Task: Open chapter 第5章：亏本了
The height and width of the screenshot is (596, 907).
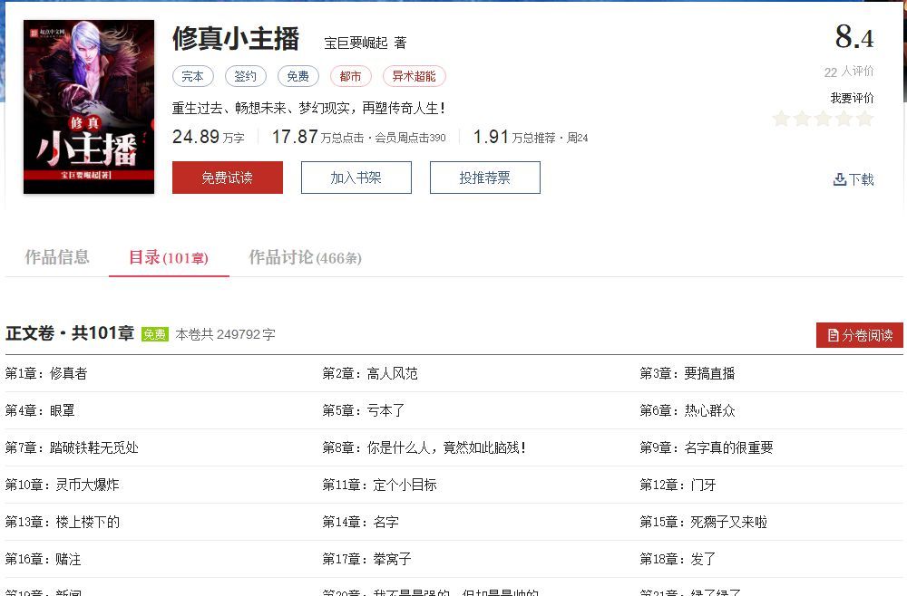Action: coord(364,410)
